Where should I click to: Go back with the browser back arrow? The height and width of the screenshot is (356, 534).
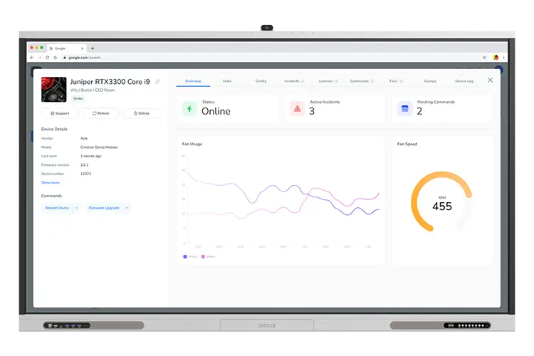[32, 58]
